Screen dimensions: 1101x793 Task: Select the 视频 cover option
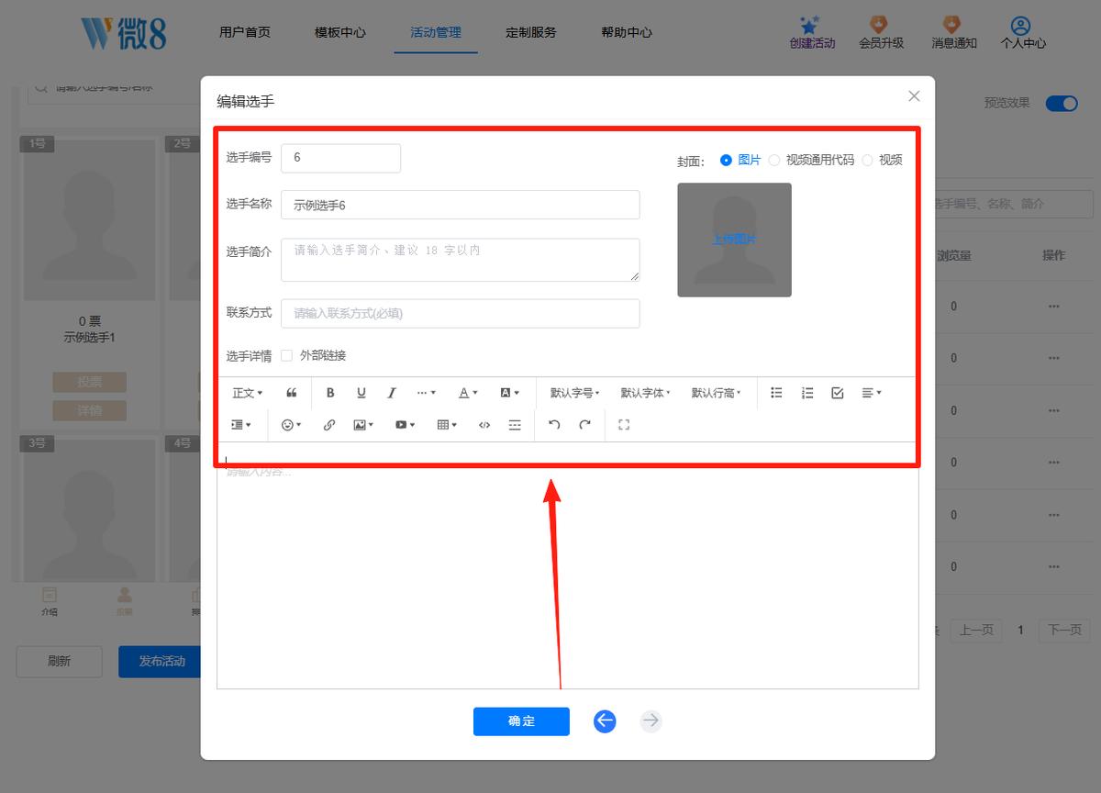[882, 160]
